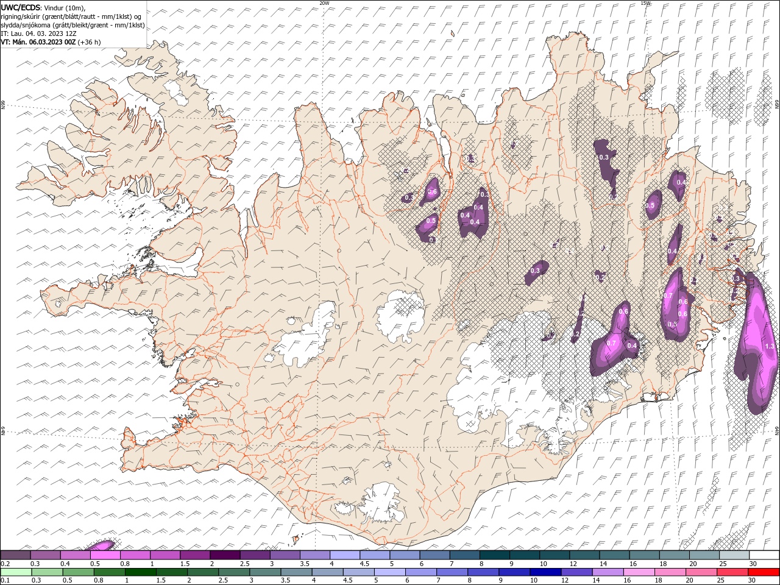The width and height of the screenshot is (780, 585).
Task: Click lower legend swatch between 16 and 18
Action: tap(639, 572)
